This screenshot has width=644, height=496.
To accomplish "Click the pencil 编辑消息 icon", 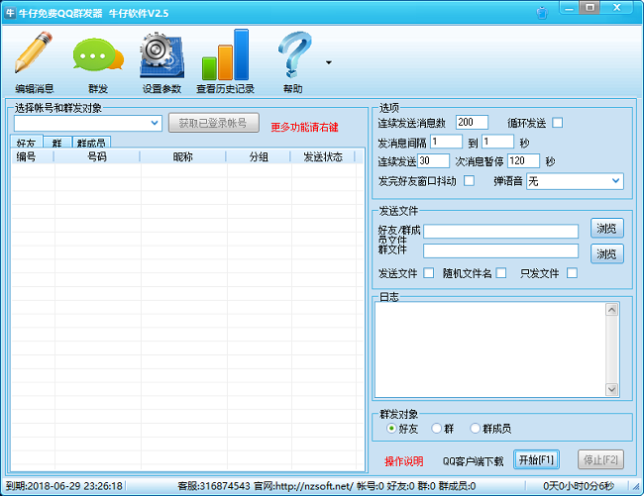I will [34, 57].
